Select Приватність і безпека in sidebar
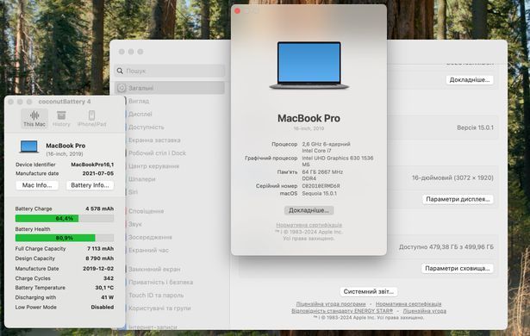This screenshot has width=530, height=336. click(x=160, y=283)
